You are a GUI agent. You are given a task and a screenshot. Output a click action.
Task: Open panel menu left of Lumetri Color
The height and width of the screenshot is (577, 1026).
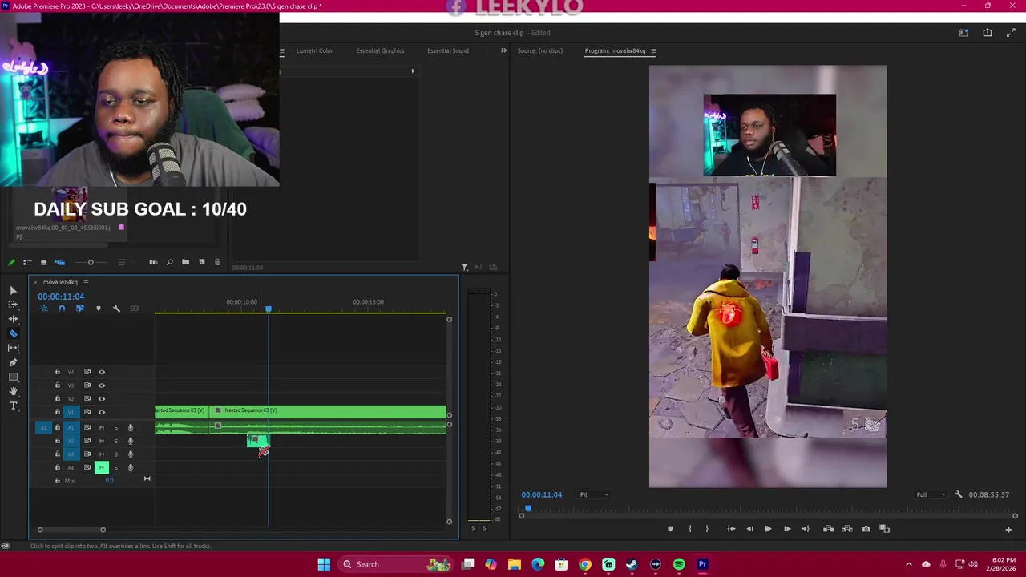pos(282,50)
